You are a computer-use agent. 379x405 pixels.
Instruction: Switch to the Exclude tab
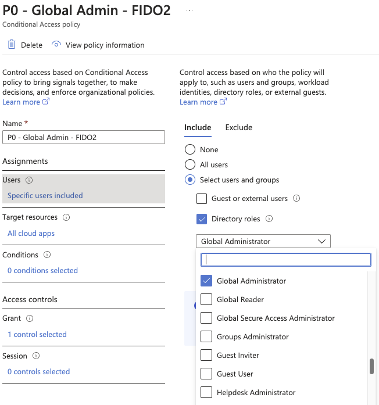[239, 128]
